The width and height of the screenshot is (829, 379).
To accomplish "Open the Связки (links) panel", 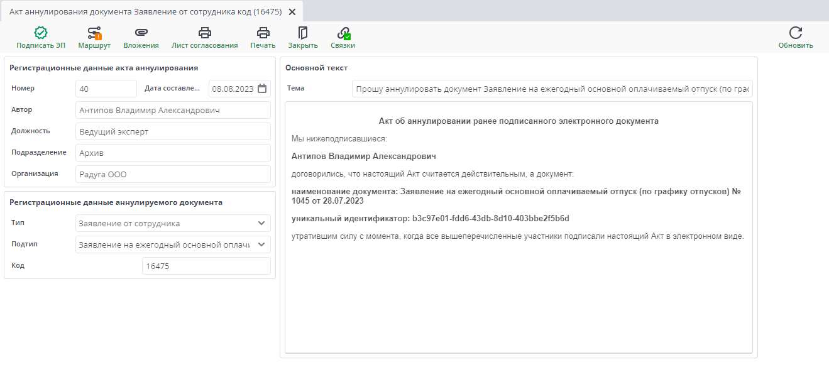I will point(343,36).
